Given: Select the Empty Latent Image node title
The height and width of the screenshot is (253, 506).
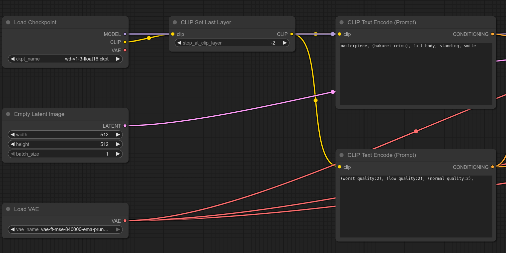Looking at the screenshot, I should pos(39,114).
